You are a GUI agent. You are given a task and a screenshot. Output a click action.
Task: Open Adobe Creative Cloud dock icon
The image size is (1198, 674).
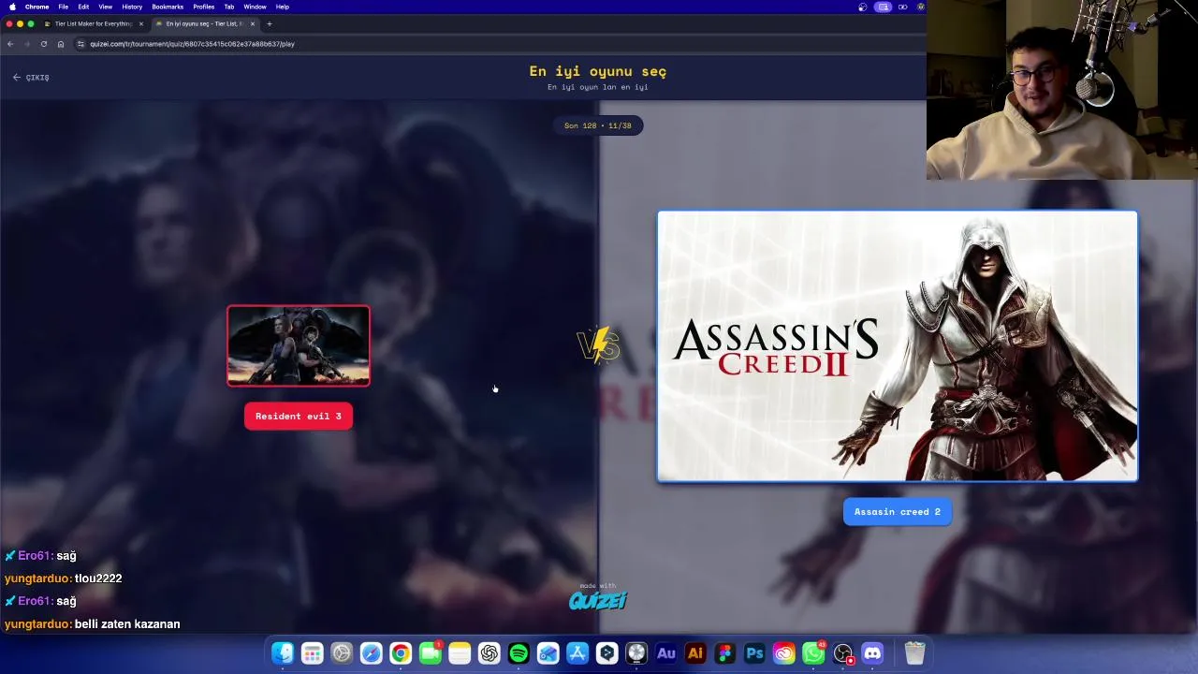pos(783,652)
